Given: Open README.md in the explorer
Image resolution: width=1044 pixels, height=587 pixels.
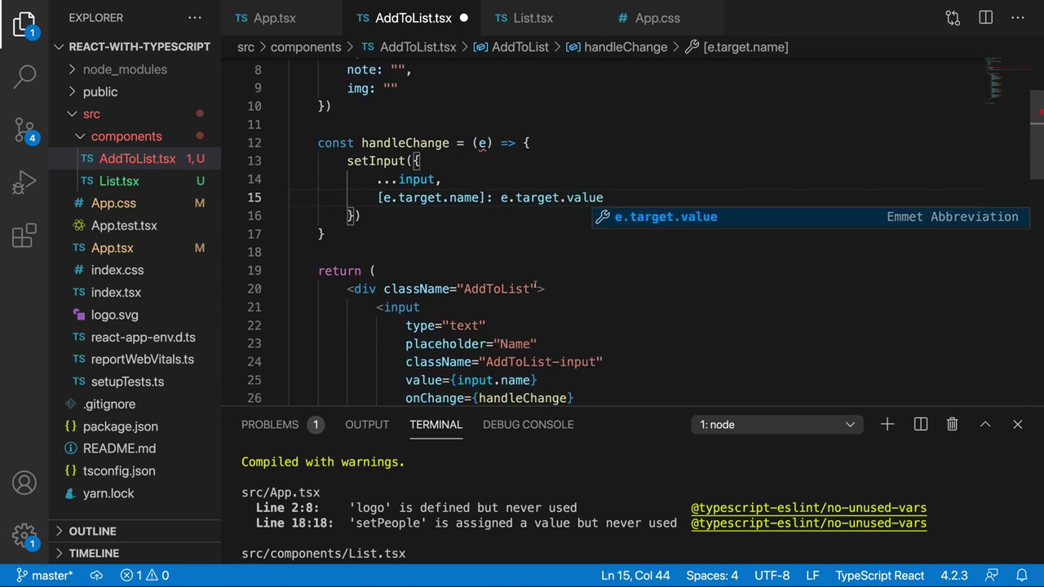Looking at the screenshot, I should [135, 448].
